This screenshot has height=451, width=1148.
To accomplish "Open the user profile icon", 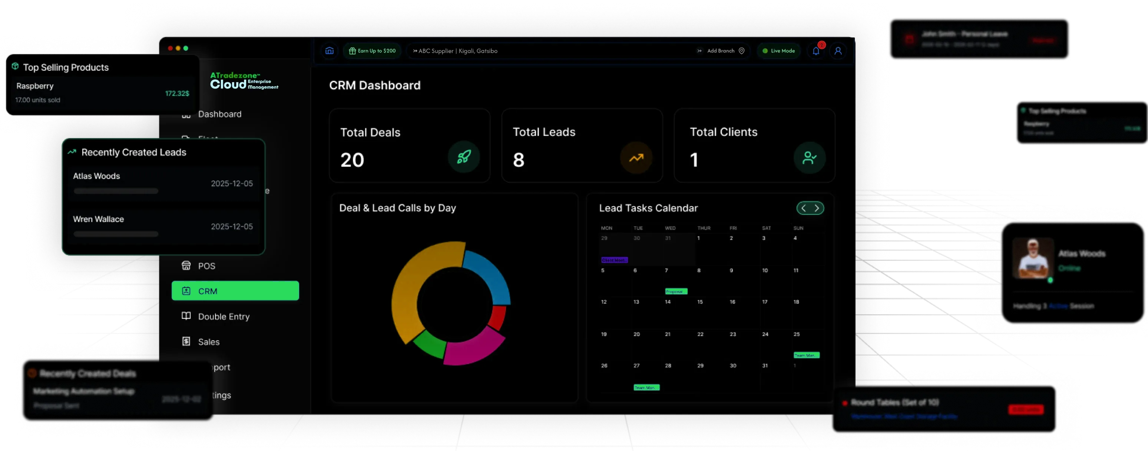I will pos(838,51).
